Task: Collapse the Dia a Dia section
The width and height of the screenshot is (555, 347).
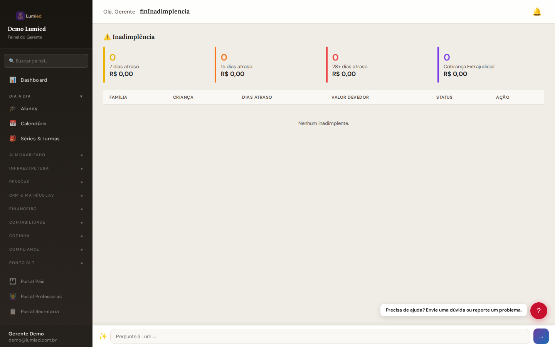Action: 46,96
